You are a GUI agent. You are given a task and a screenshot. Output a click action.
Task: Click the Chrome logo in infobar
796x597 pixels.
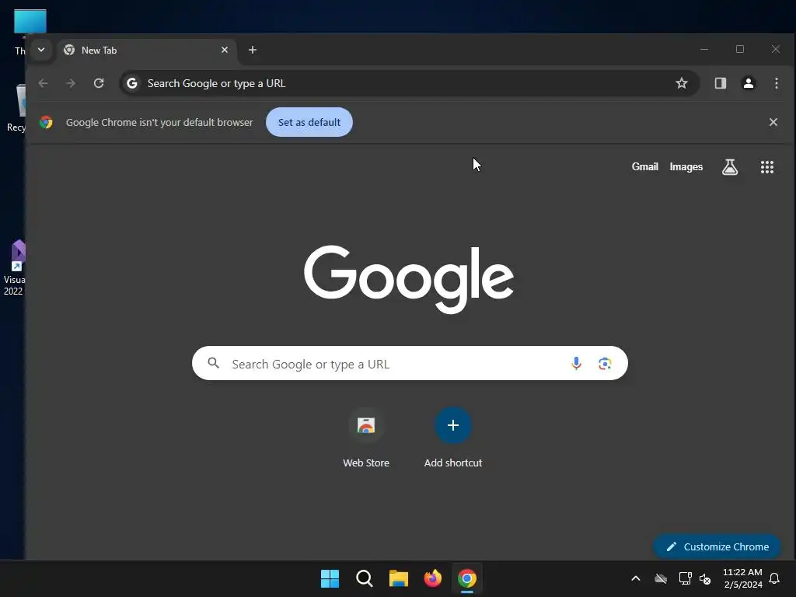[46, 122]
